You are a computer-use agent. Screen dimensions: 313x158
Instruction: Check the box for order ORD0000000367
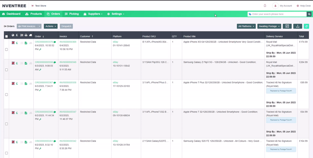click(7, 94)
